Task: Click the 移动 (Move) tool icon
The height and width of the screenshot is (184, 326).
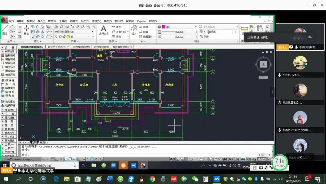Action: point(26,29)
